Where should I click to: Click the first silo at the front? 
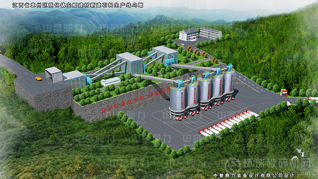pyautogui.click(x=178, y=99)
